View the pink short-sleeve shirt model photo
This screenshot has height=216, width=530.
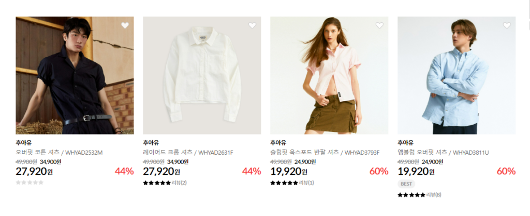329,75
